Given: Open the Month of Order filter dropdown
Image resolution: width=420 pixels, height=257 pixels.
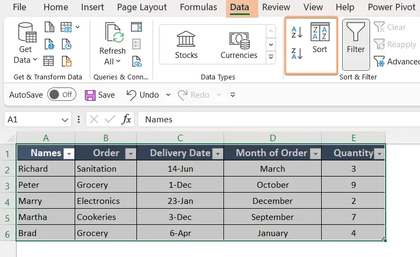Looking at the screenshot, I should coord(315,153).
